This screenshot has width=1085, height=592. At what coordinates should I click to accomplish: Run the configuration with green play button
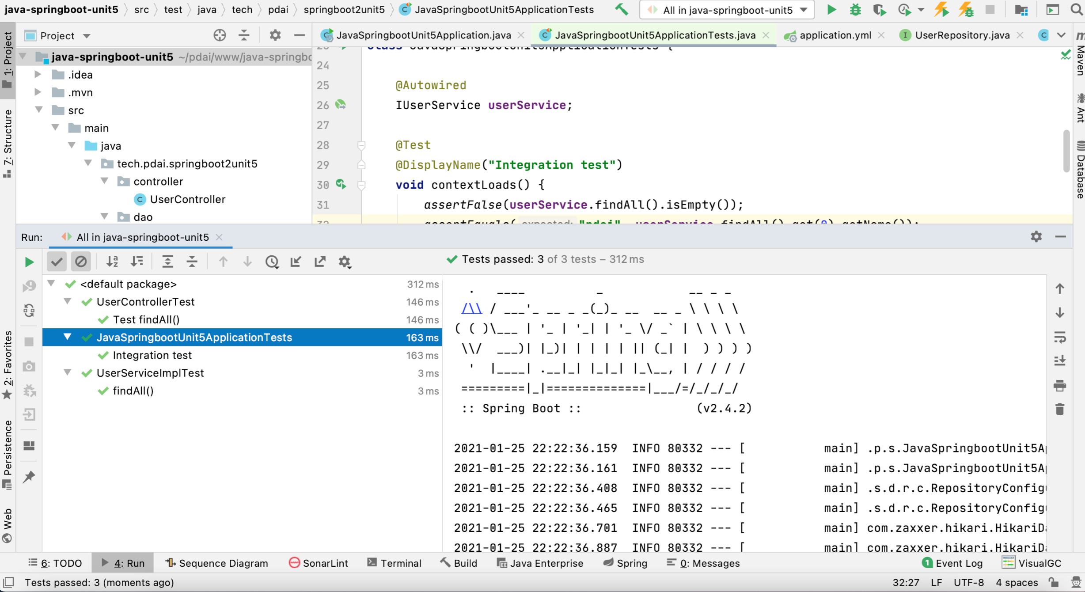coord(831,9)
